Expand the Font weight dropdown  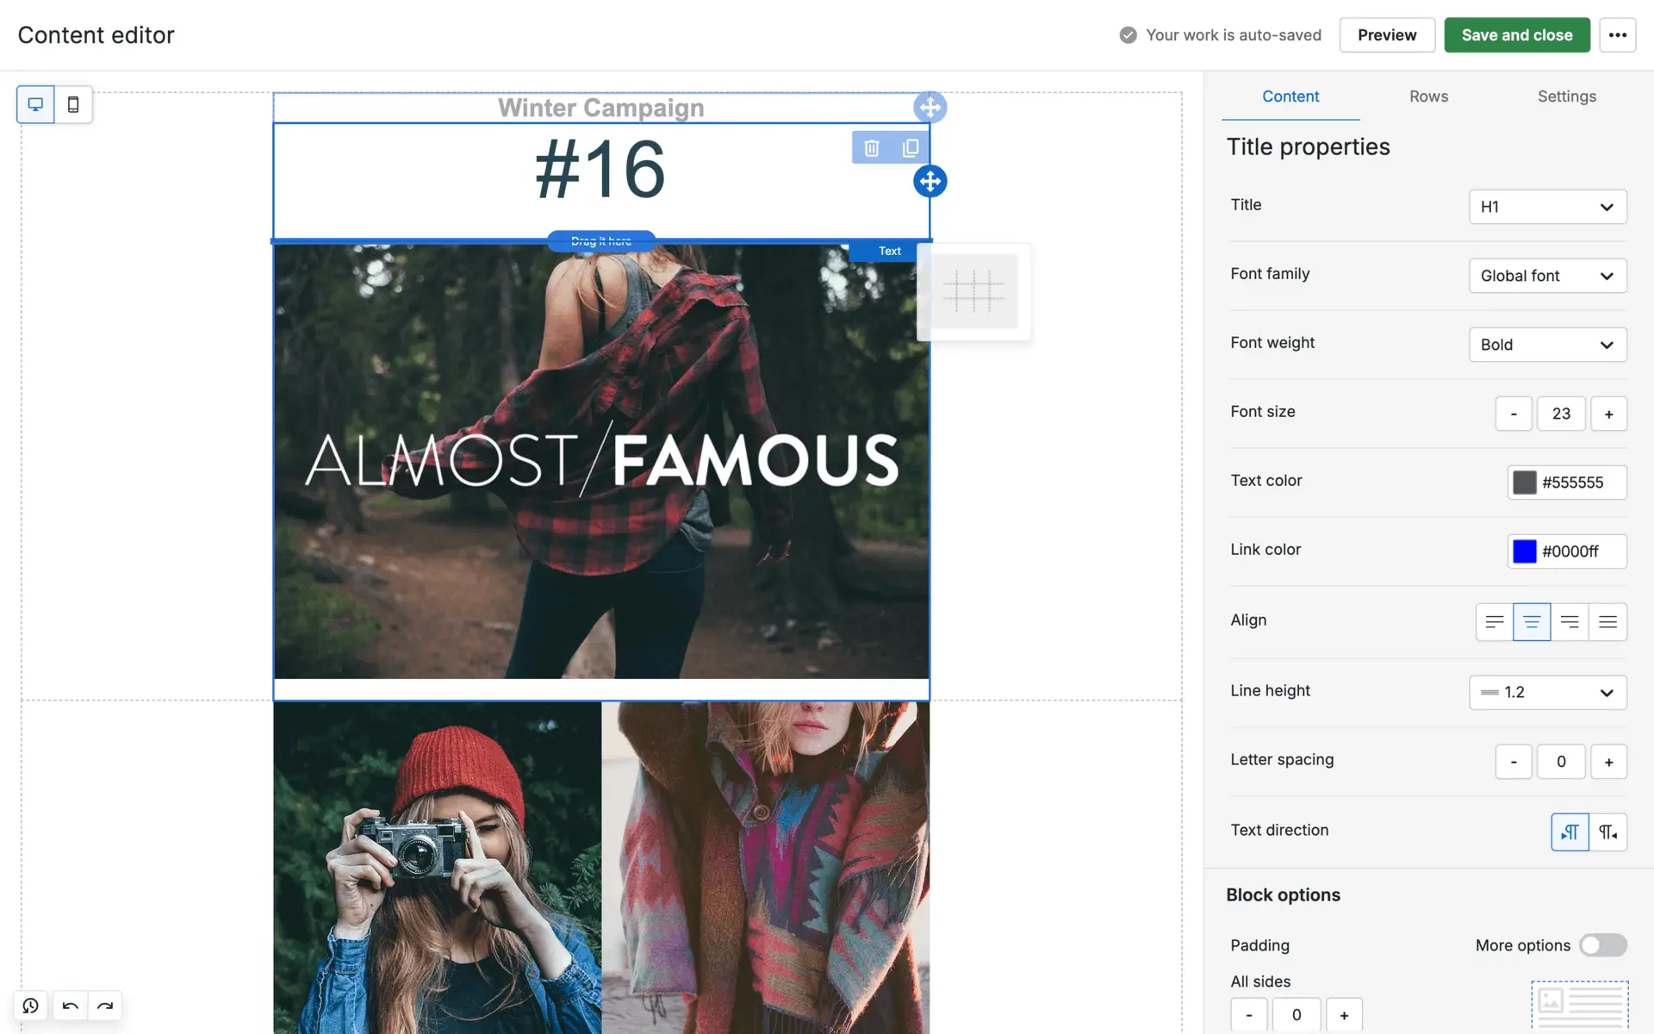pyautogui.click(x=1547, y=345)
